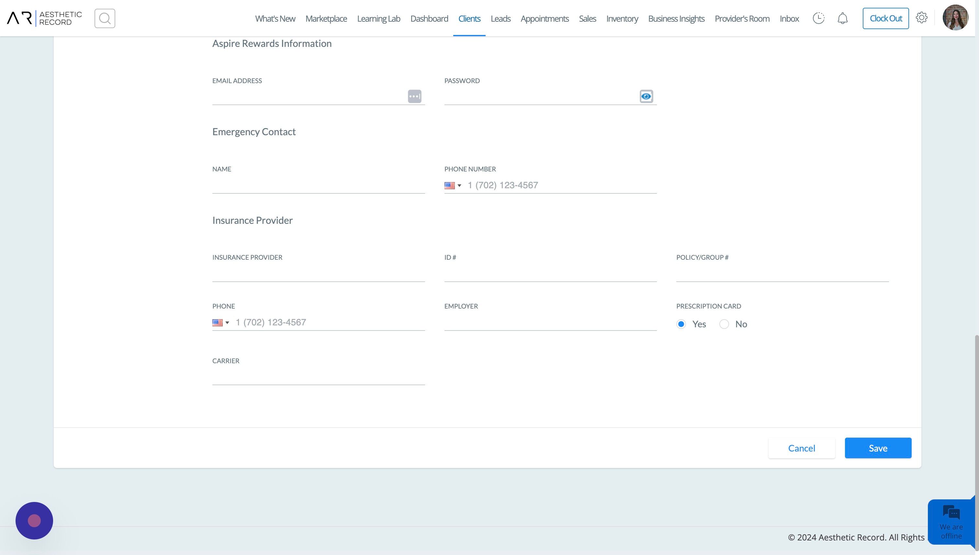Click the password manager icon in Email Address
This screenshot has height=555, width=979.
tap(414, 96)
